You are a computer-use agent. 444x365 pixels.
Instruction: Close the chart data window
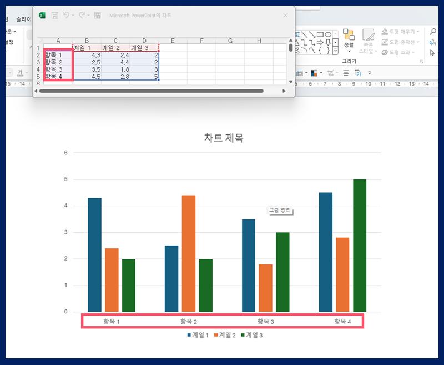(285, 16)
